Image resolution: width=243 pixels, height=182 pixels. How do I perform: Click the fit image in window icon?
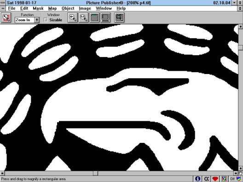94,17
